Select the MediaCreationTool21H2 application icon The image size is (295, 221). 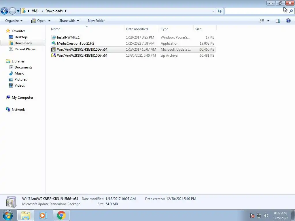pos(54,43)
